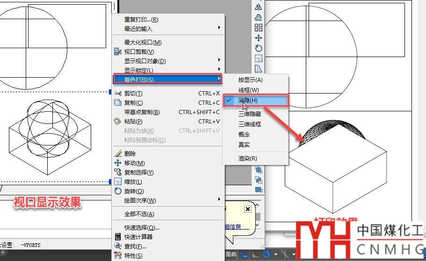Choose Realistic (真实) shade plot
The height and width of the screenshot is (261, 426).
click(255, 145)
